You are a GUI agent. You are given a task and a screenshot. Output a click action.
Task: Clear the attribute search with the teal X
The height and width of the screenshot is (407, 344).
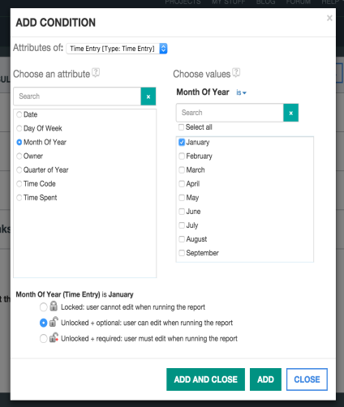click(x=148, y=96)
